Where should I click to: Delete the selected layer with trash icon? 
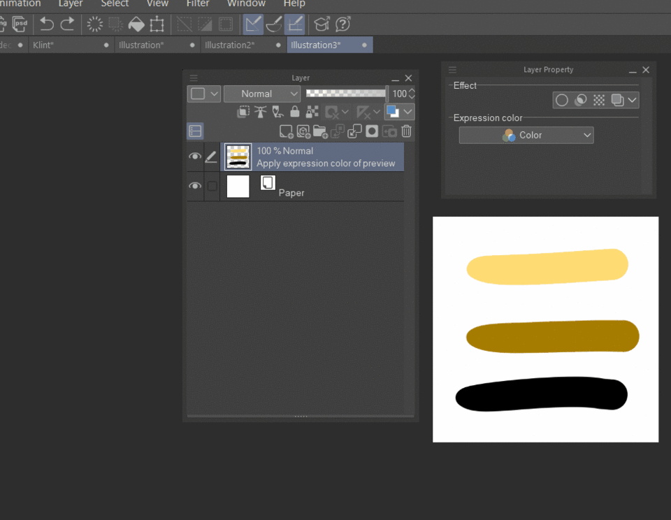[407, 131]
